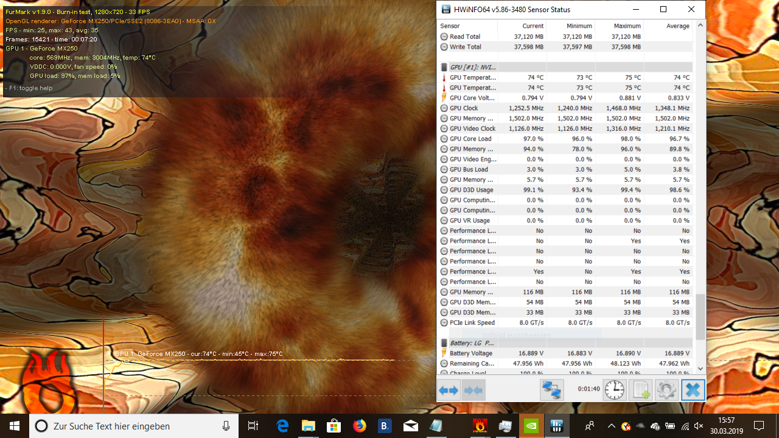Click the sensor list scrollbar down arrow
This screenshot has height=438, width=779.
700,368
